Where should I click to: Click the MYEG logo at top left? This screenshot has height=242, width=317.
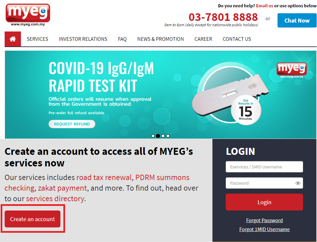28,15
